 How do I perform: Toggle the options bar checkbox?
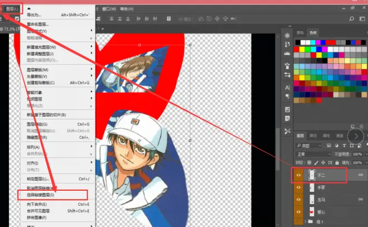17,18
